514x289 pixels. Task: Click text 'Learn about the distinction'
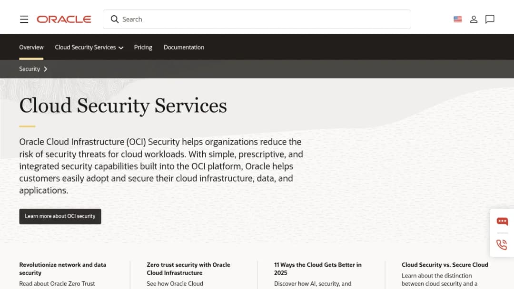point(436,276)
